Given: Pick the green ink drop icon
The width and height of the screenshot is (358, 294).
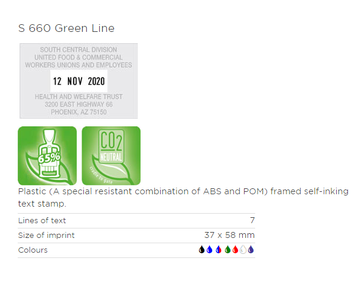Looking at the screenshot, I should pos(227,250).
